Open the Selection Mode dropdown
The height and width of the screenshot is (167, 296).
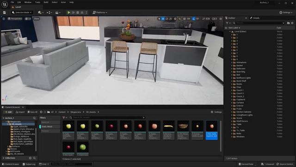coord(22,13)
